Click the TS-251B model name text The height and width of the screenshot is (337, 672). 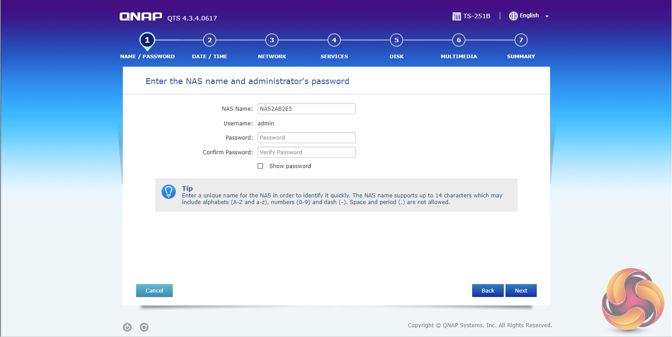(477, 16)
